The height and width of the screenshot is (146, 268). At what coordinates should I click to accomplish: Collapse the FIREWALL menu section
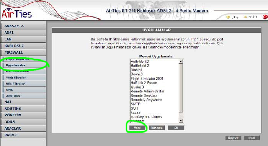[23, 52]
